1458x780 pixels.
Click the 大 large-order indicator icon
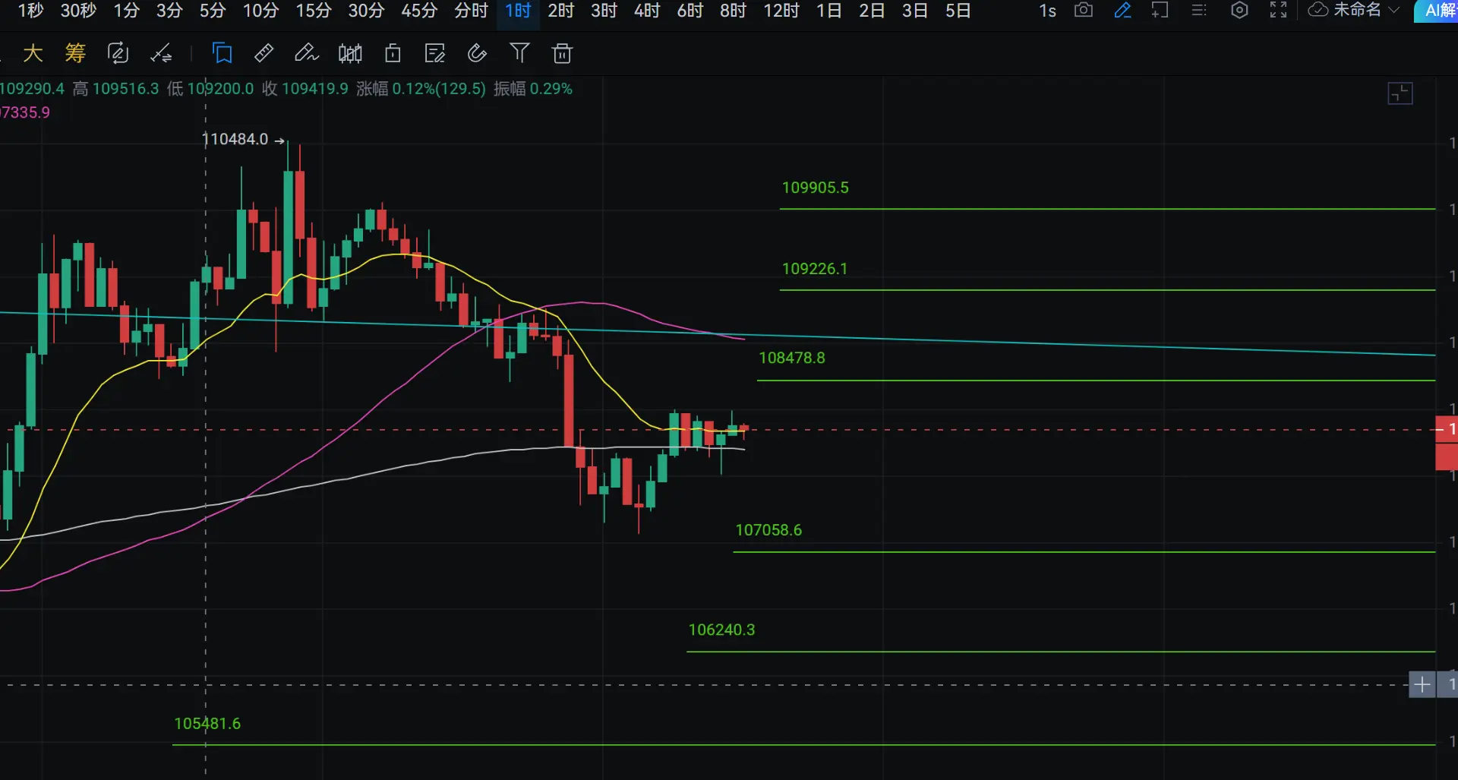click(33, 53)
